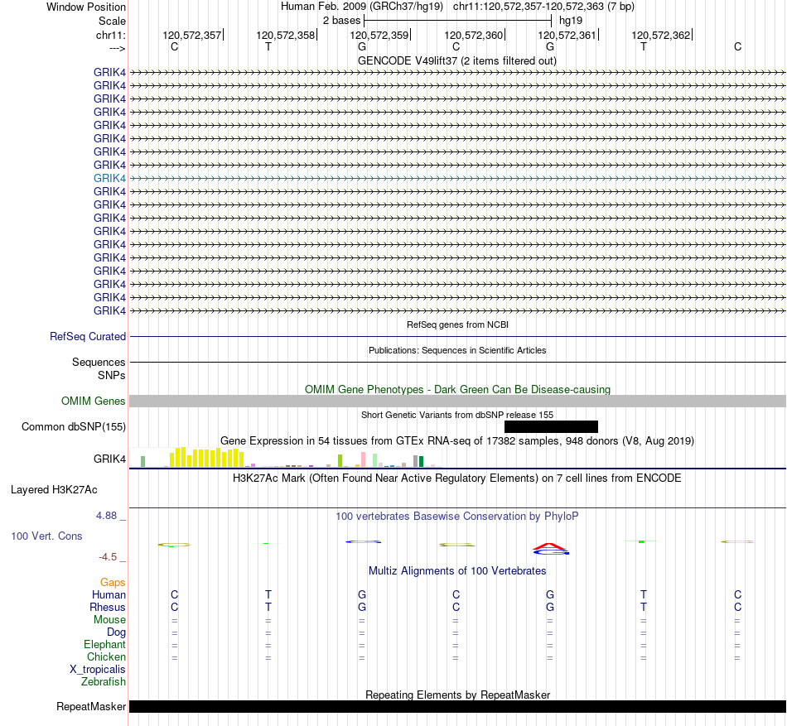The height and width of the screenshot is (726, 787).
Task: Open 100 vertebrates Basewise Conservation by PhyloP heading
Action: click(x=457, y=516)
